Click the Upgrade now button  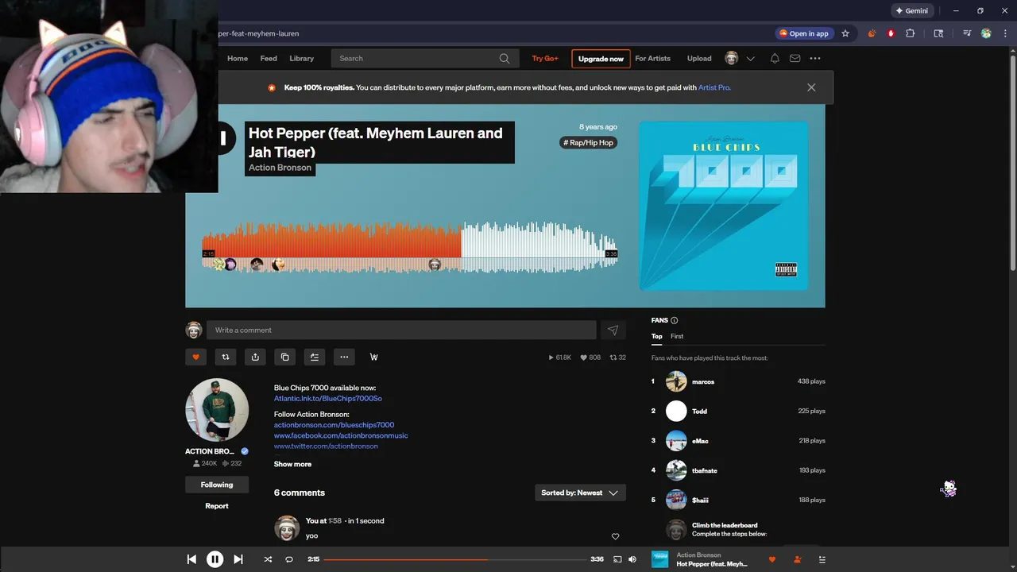click(601, 59)
